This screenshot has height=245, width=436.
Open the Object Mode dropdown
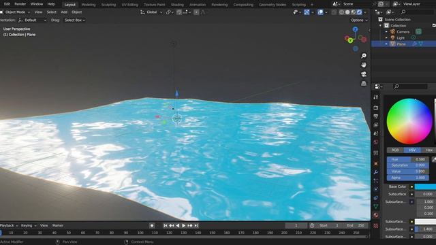(15, 12)
